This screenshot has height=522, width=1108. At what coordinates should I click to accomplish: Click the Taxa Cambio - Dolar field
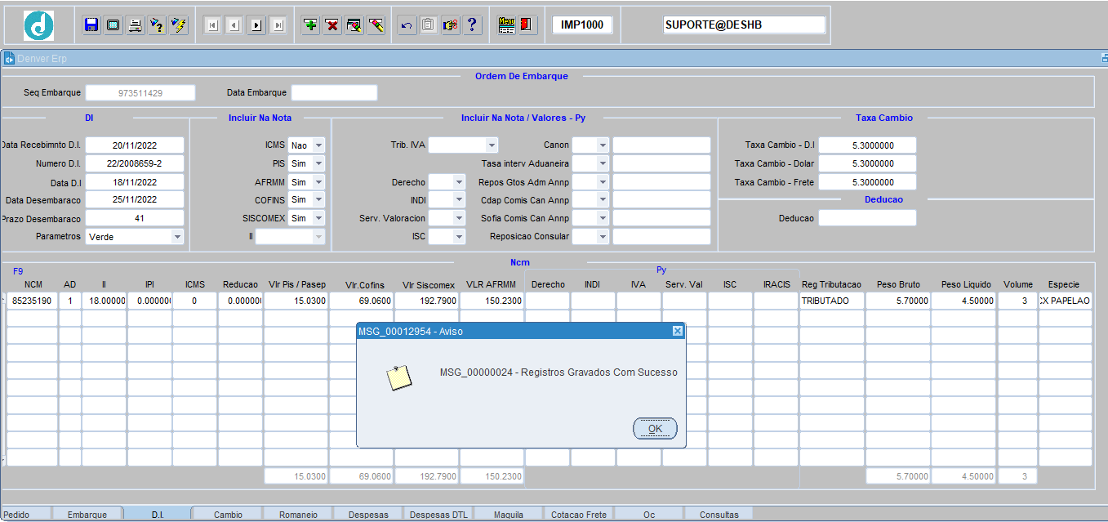(867, 163)
